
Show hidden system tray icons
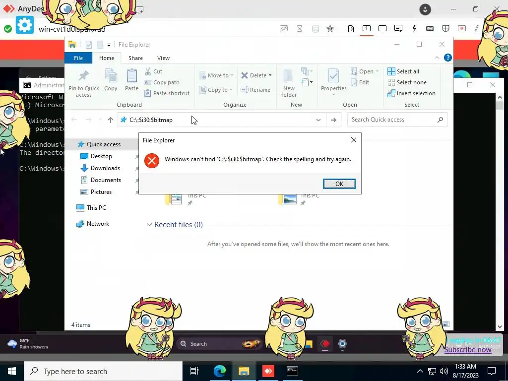tap(420, 371)
